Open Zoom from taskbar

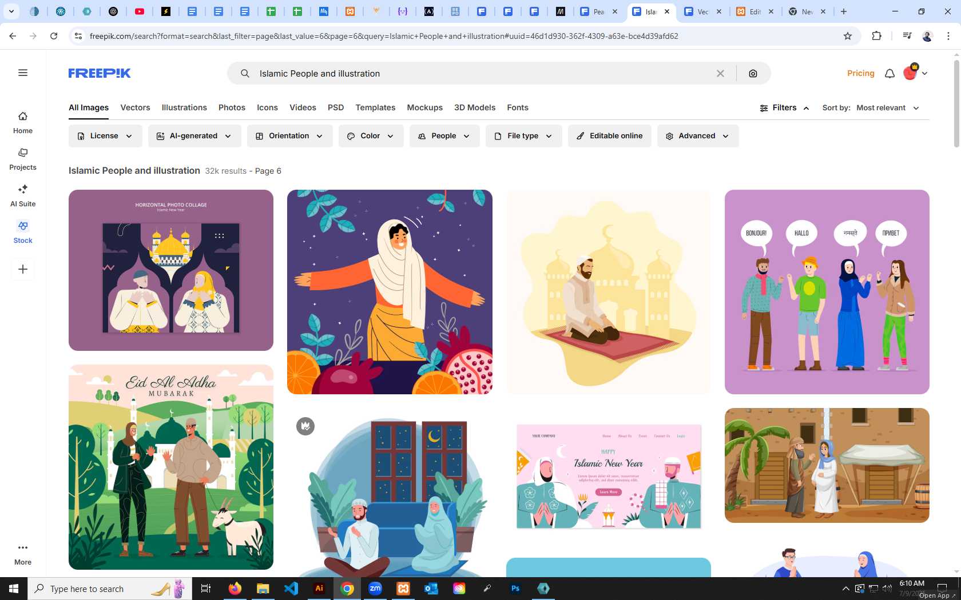tap(375, 589)
